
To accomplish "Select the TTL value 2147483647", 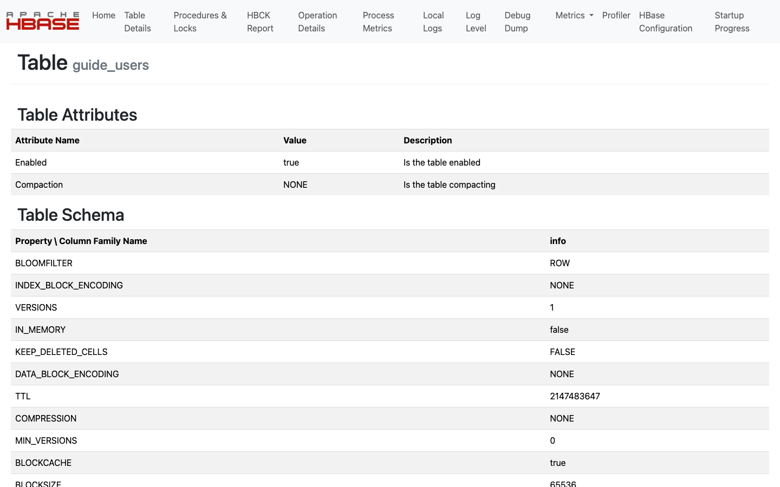I will (x=575, y=396).
